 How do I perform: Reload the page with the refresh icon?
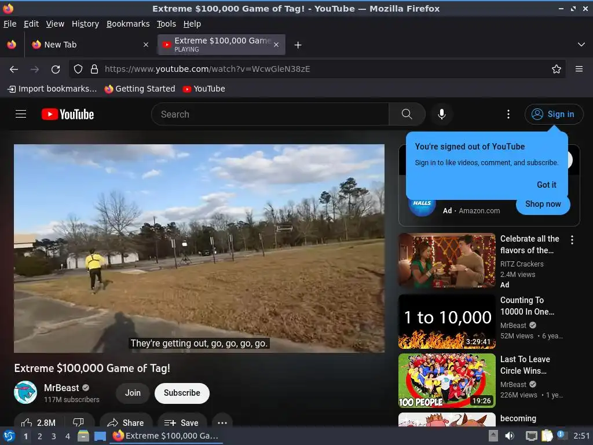[56, 70]
